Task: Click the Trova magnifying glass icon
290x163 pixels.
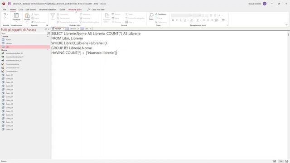Action: pos(151,15)
